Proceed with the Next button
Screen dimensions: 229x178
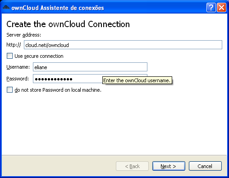(169, 166)
